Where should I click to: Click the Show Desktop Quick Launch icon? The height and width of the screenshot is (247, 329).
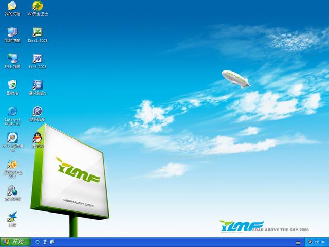[45, 242]
